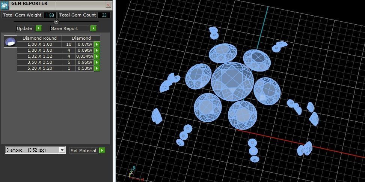Click the 0,96tw weight cell
This screenshot has height=182, width=365.
pos(84,63)
